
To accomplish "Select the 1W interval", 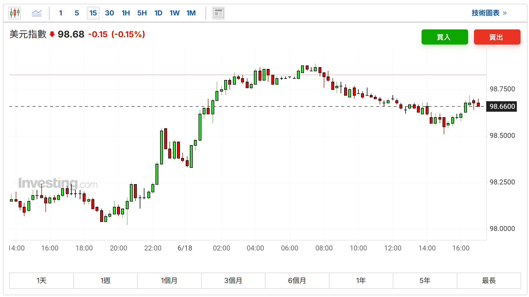I will click(175, 13).
